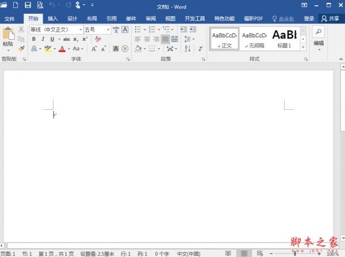Image resolution: width=345 pixels, height=257 pixels.
Task: Click the 共享 Share button
Action: [x=330, y=19]
